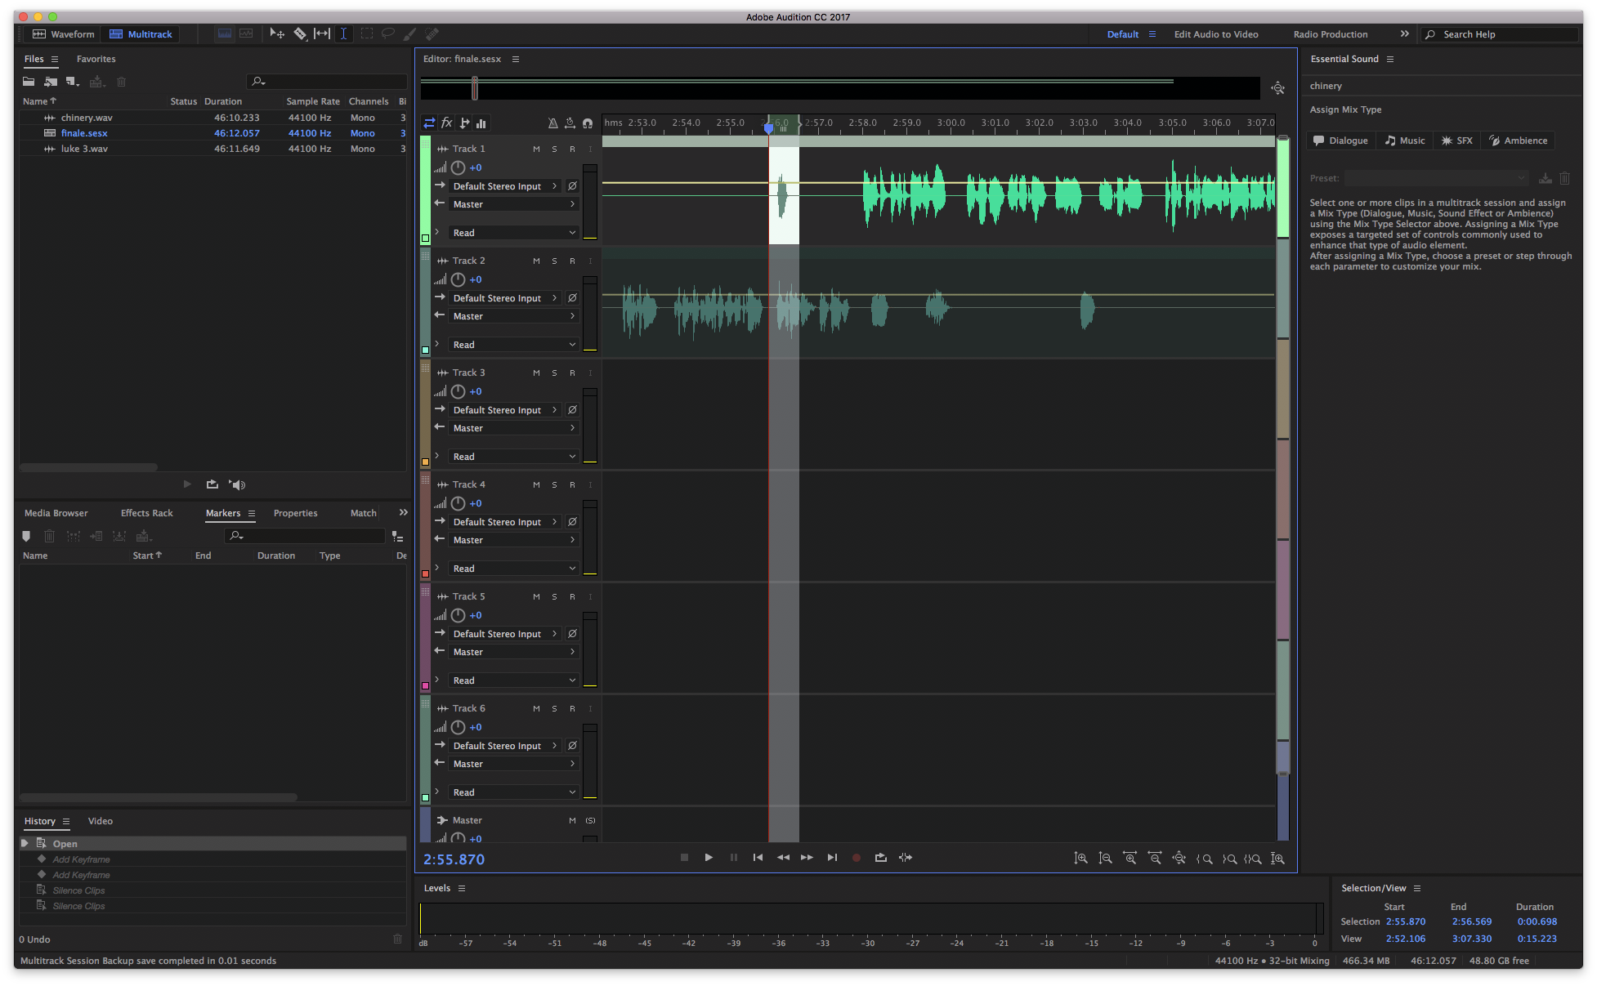Select the Time Selection tool
This screenshot has width=1597, height=986.
click(x=343, y=33)
